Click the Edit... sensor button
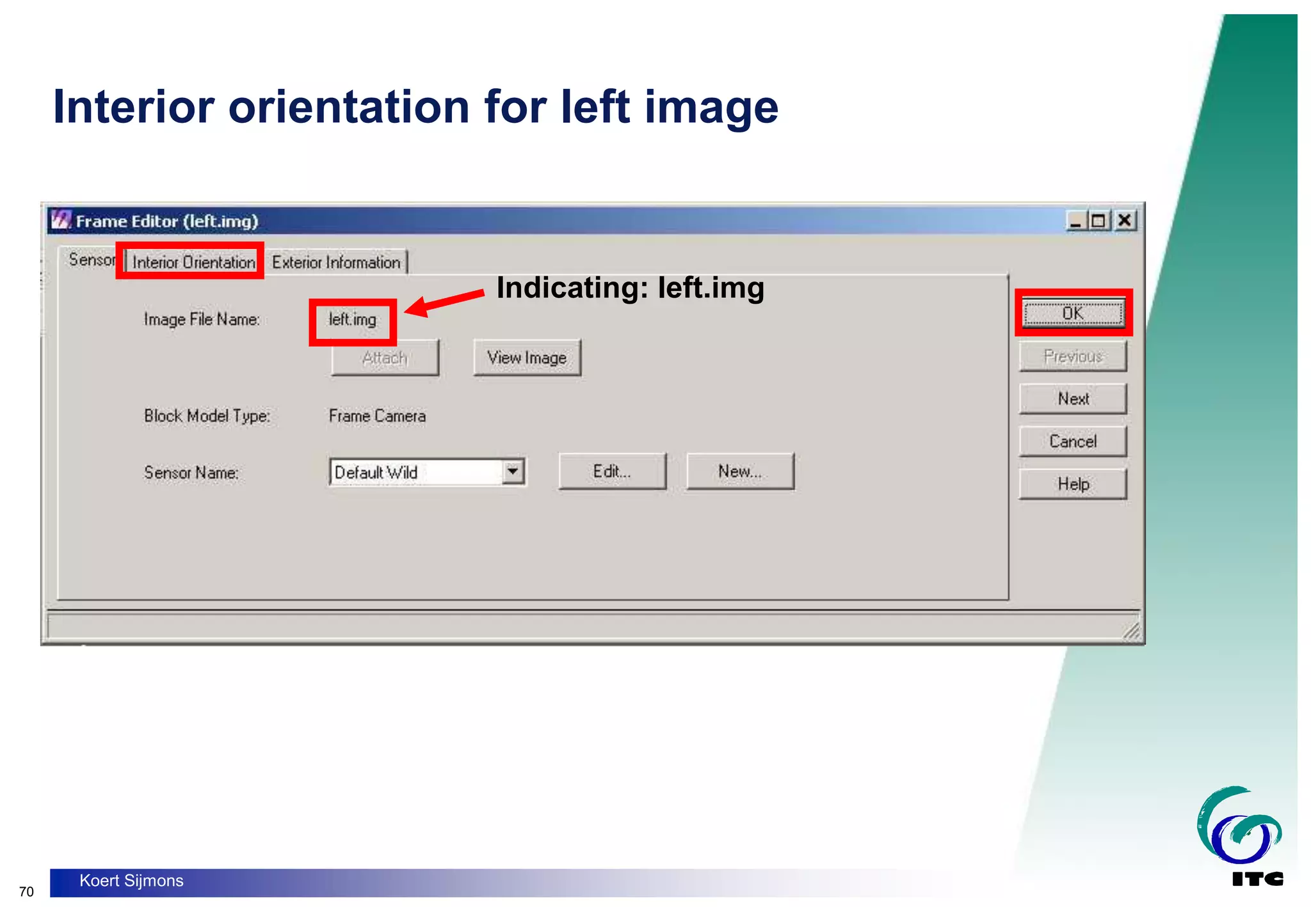The height and width of the screenshot is (907, 1311). click(612, 472)
